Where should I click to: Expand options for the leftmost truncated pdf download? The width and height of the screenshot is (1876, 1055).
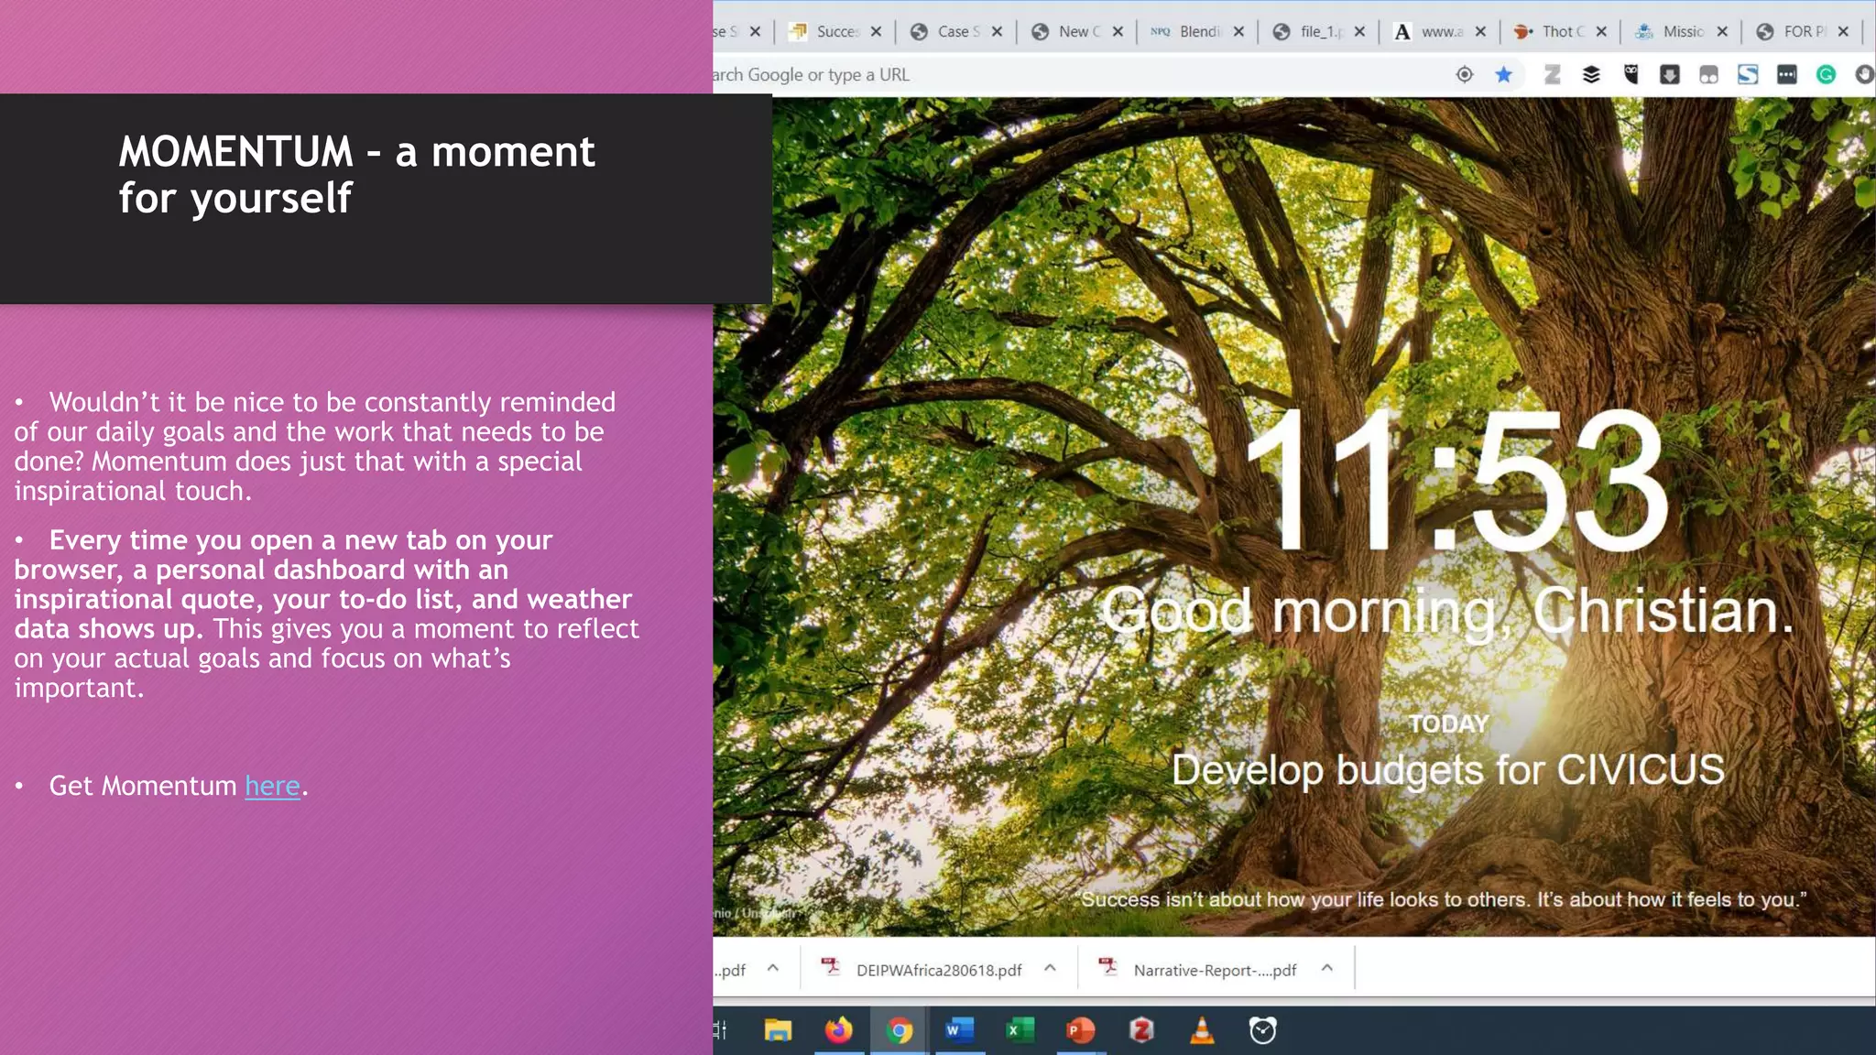click(772, 968)
